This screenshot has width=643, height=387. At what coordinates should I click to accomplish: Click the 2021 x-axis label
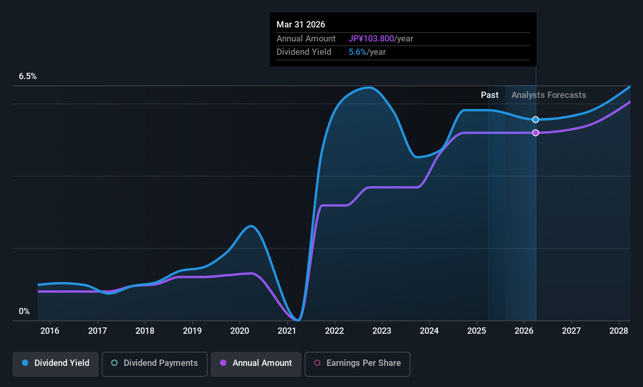click(x=287, y=331)
